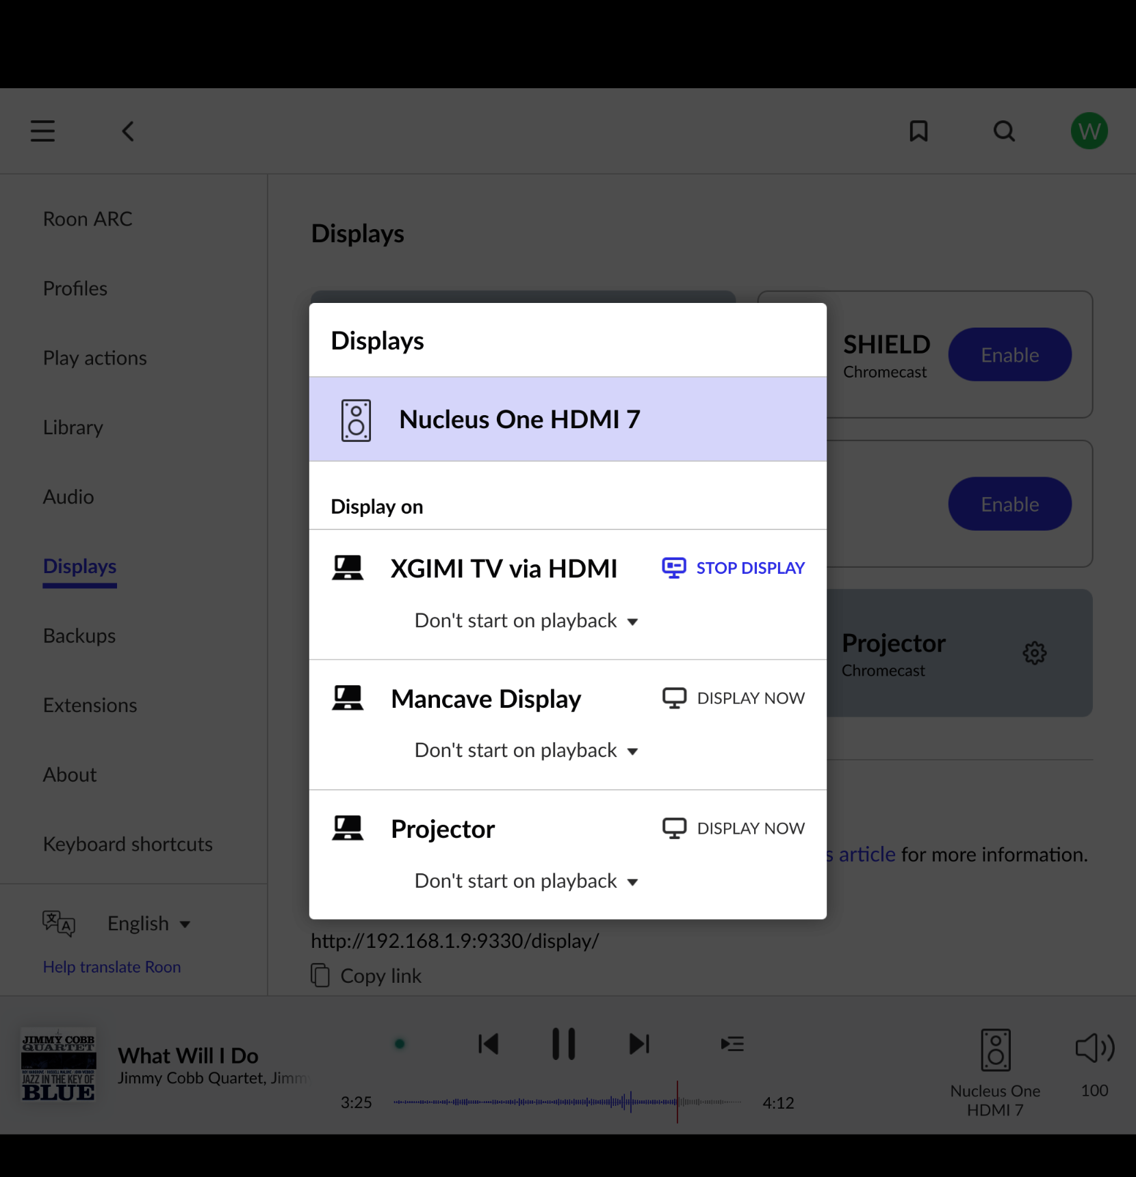Seek in the track waveform progress bar
Screen dimensions: 1136x1177
click(567, 1102)
